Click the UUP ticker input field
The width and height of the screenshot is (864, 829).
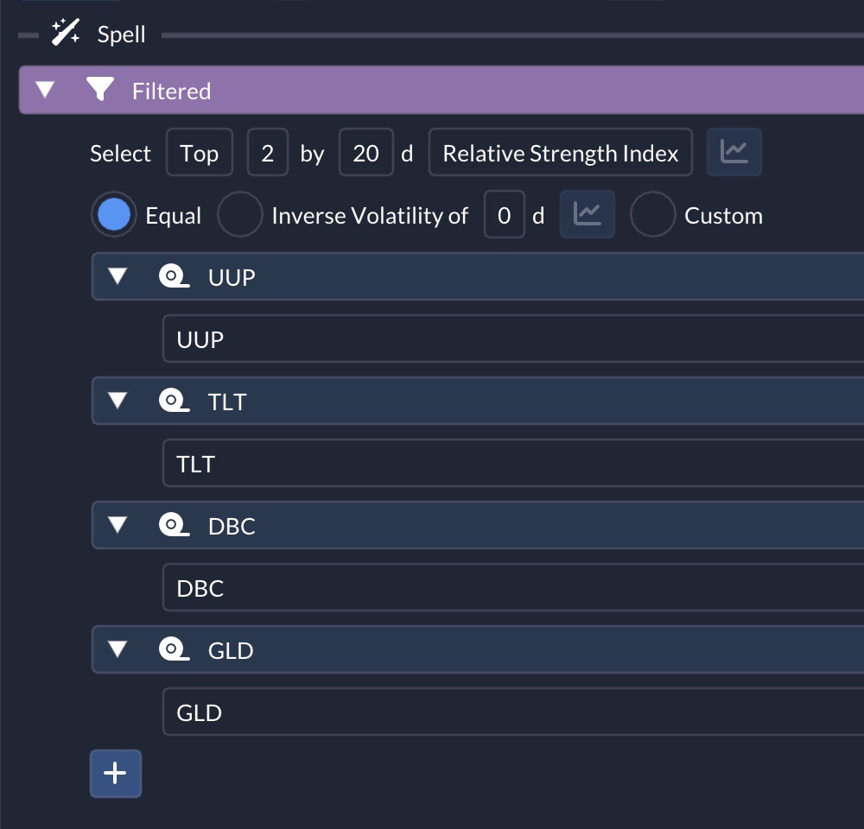pyautogui.click(x=513, y=339)
